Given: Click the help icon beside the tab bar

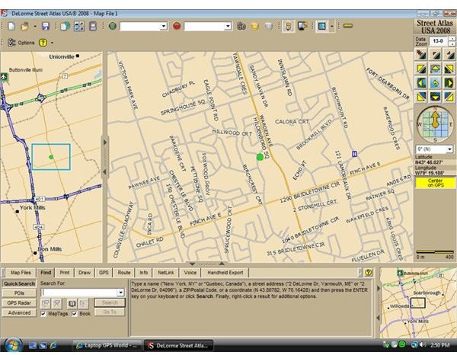Looking at the screenshot, I should pyautogui.click(x=369, y=273).
